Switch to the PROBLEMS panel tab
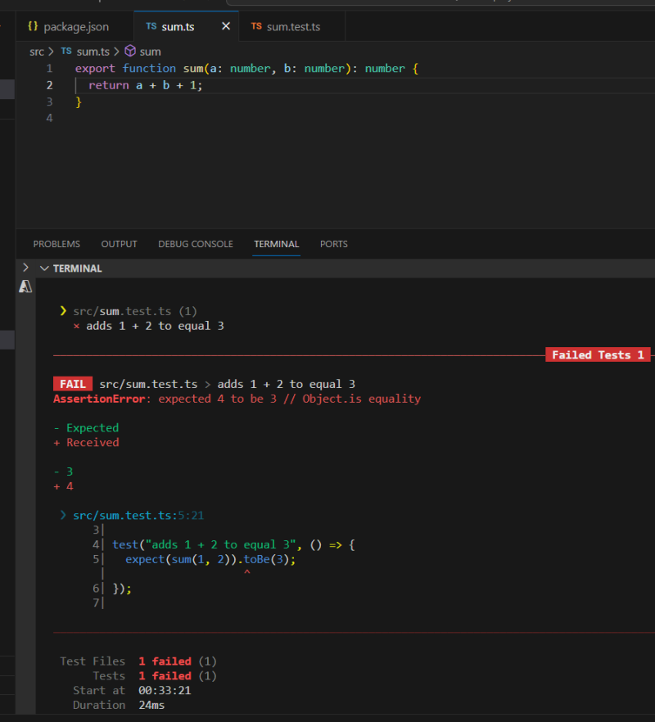655x722 pixels. [56, 244]
